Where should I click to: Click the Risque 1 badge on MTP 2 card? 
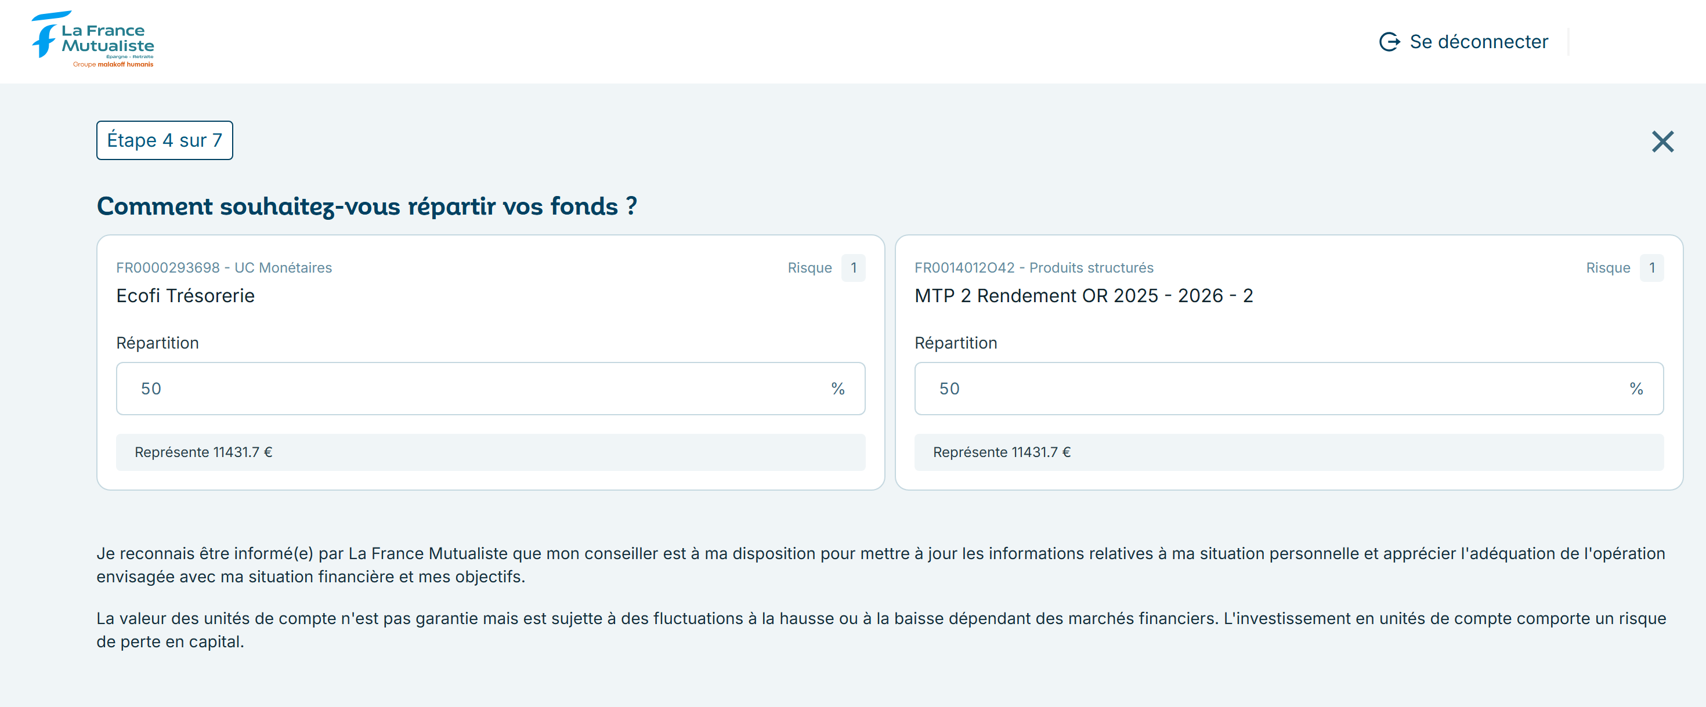coord(1653,268)
